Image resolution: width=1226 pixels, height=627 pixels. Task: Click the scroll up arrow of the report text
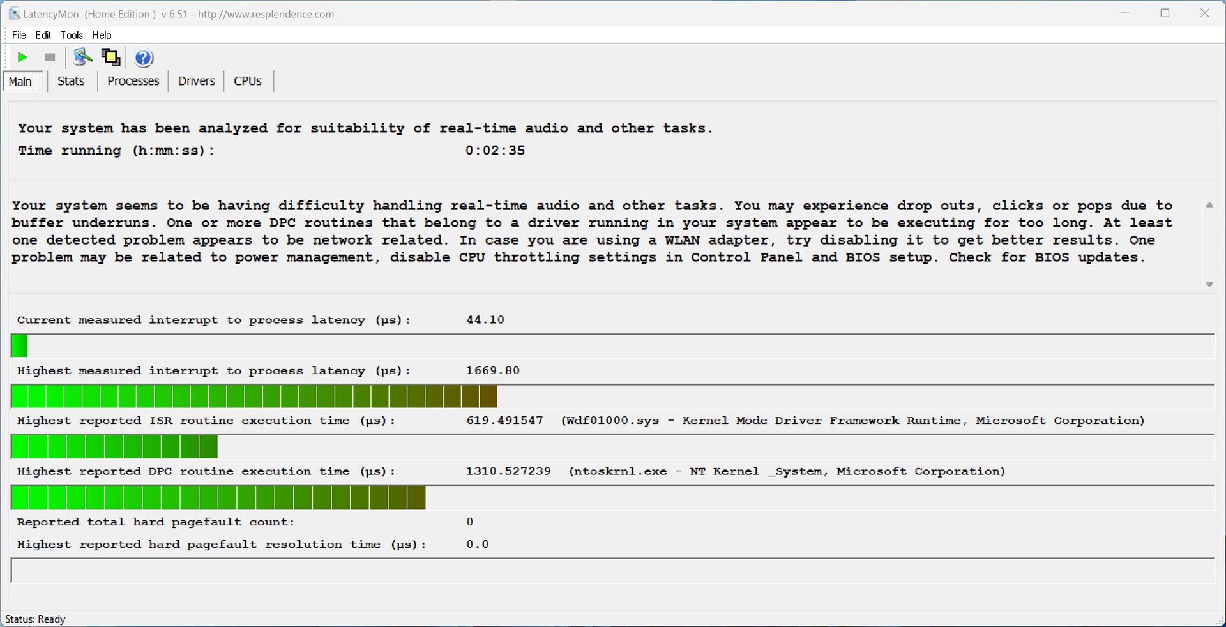[x=1209, y=205]
